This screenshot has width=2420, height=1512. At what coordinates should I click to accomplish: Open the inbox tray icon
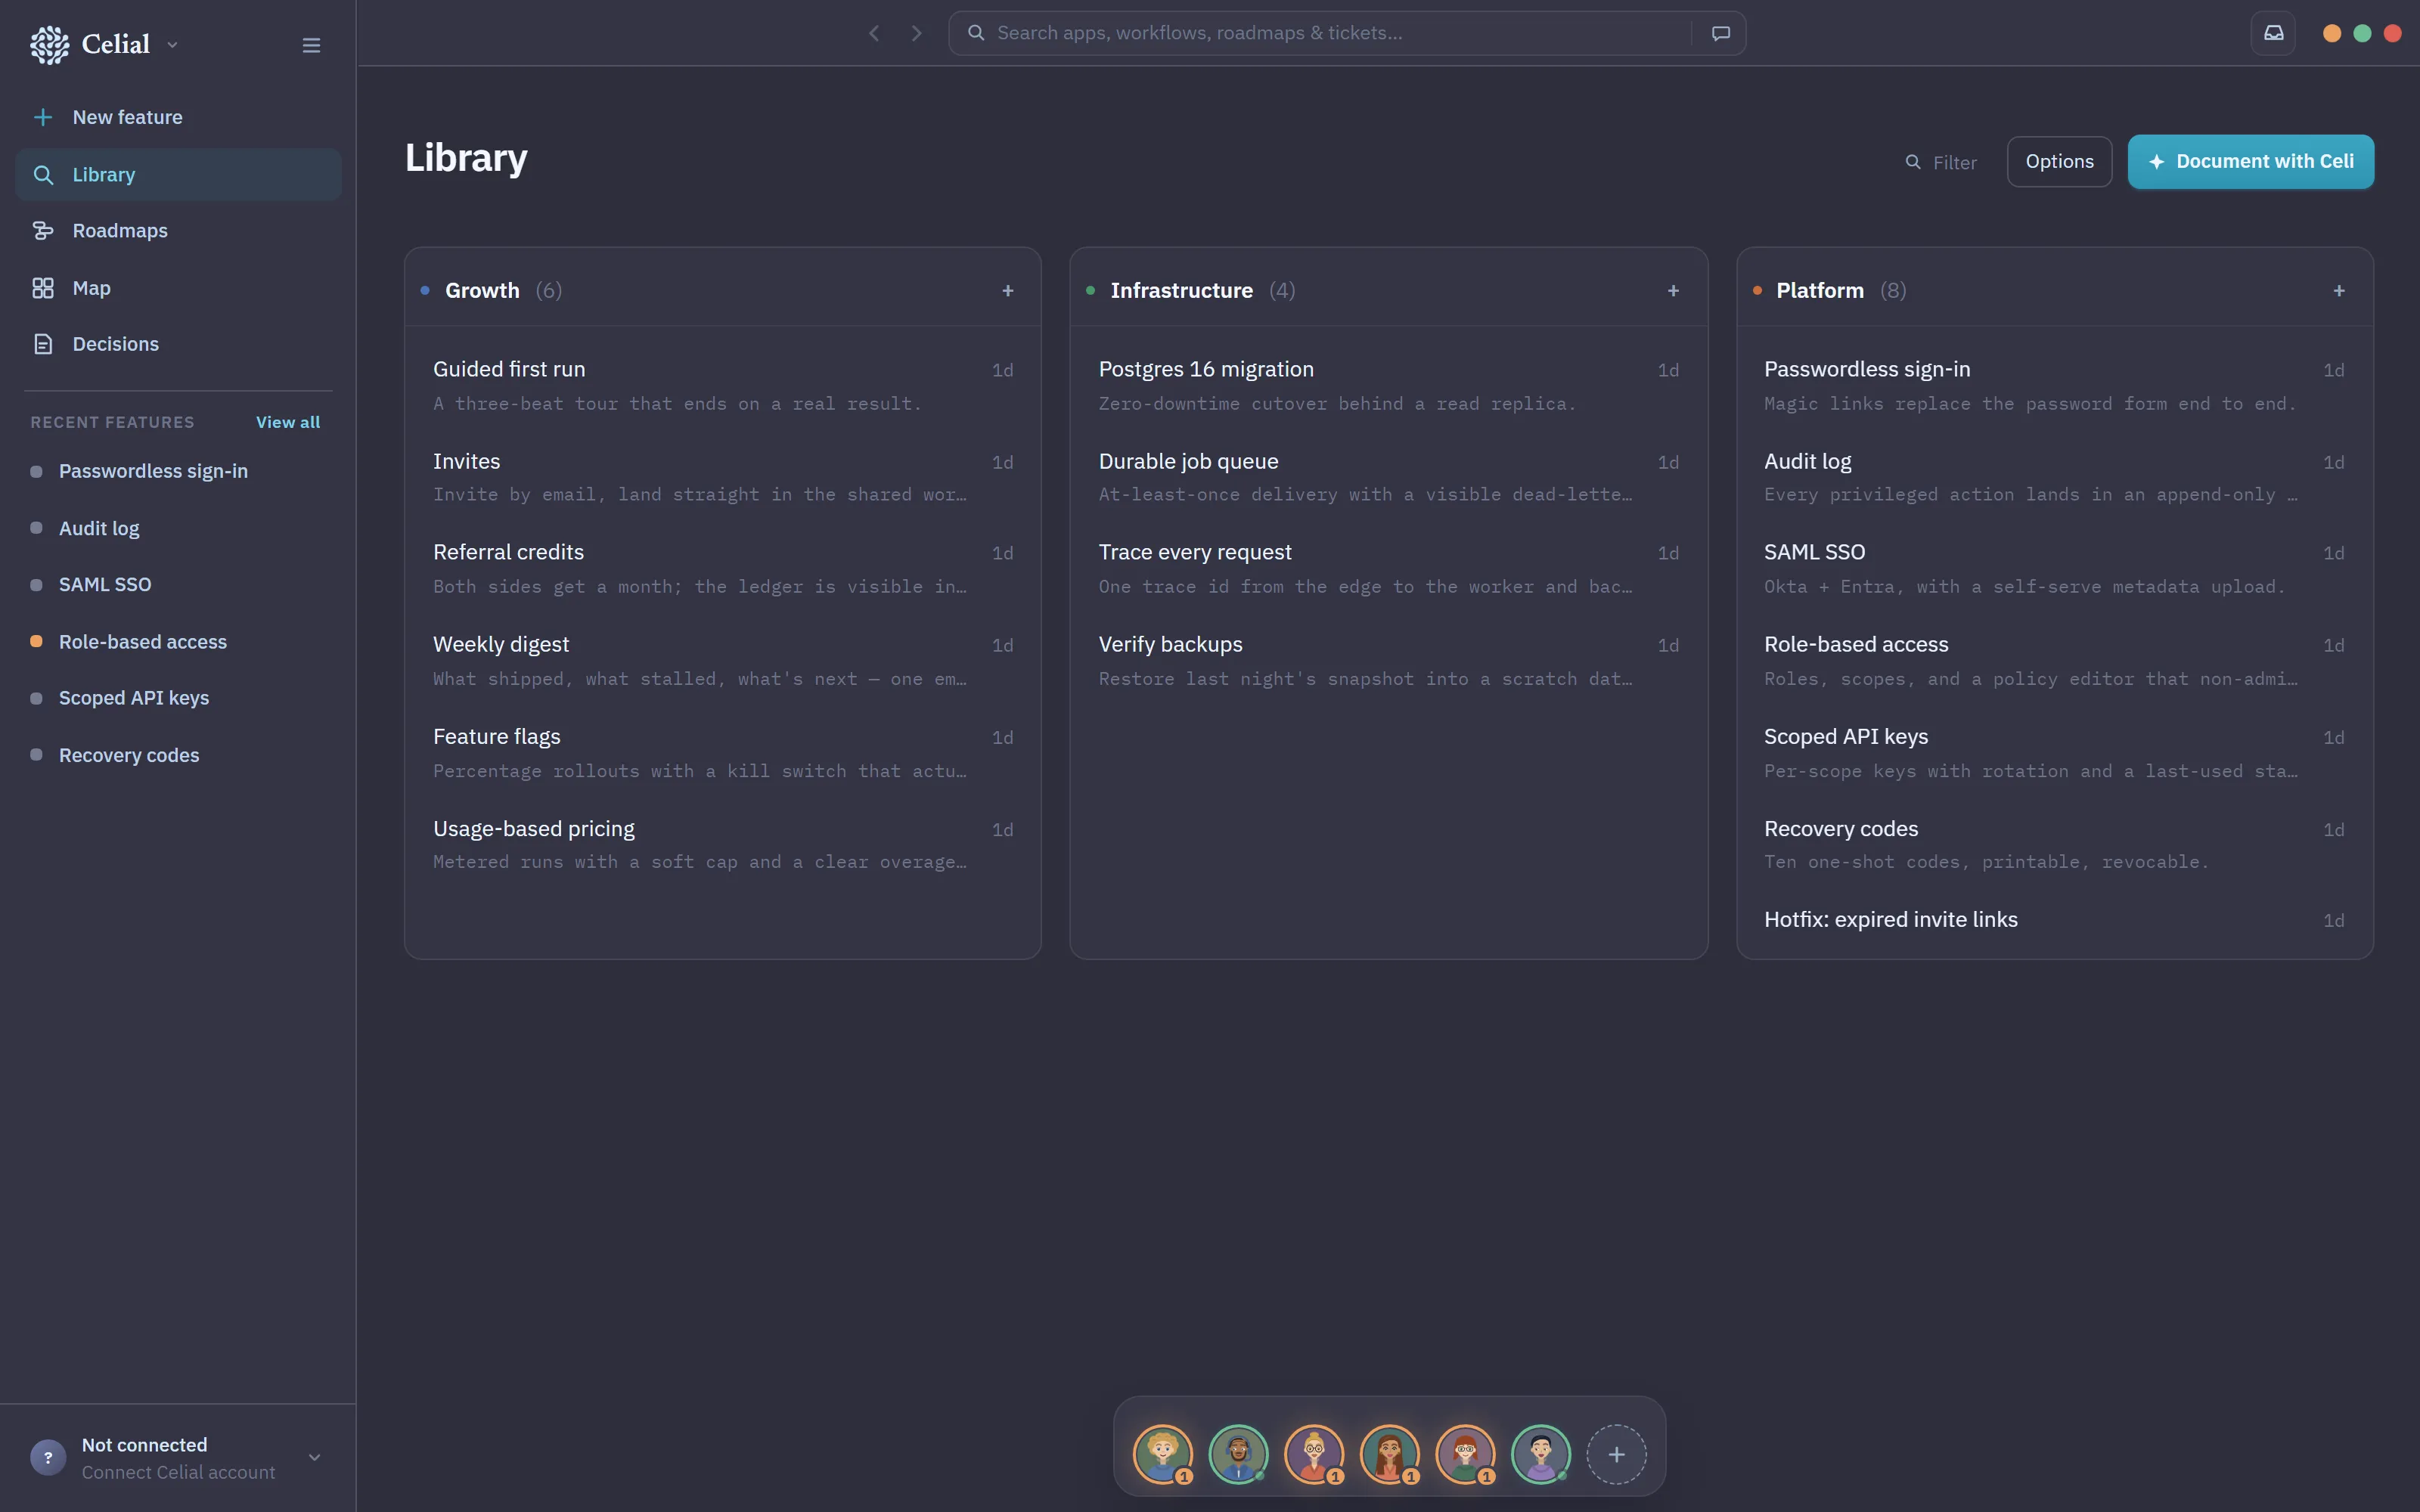(x=2274, y=33)
